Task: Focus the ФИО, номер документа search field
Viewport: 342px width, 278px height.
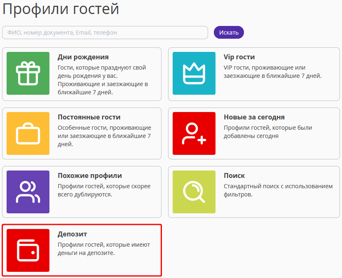Action: pyautogui.click(x=105, y=33)
